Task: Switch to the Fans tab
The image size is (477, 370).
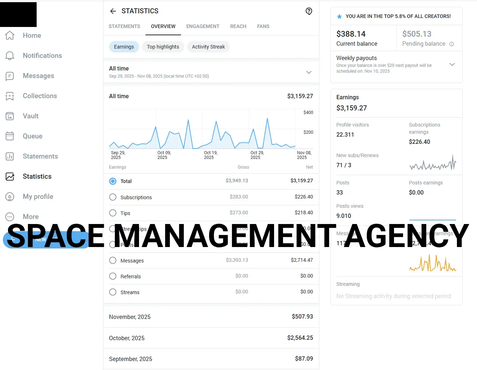Action: (x=263, y=26)
